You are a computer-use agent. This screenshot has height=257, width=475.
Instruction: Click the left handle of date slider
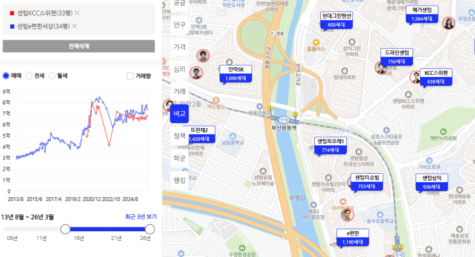[65, 230]
